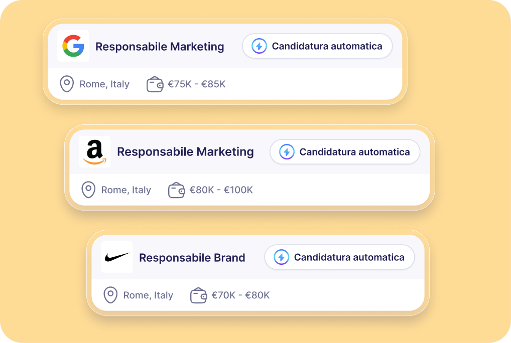
Task: Click location pin icon on Amazon job
Action: click(x=88, y=190)
